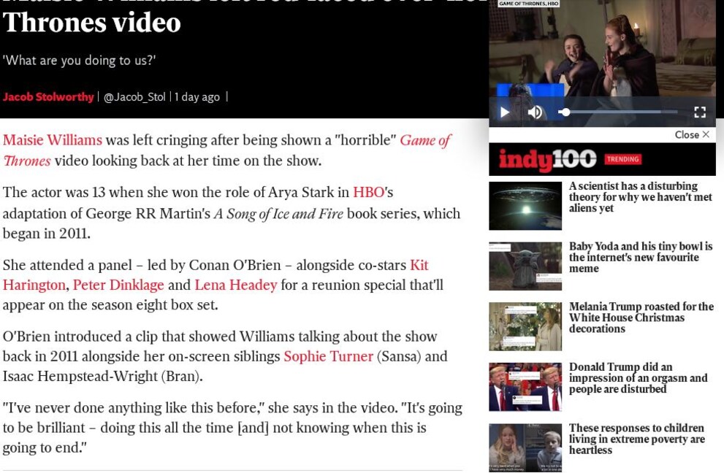This screenshot has height=473, width=724.
Task: Click the 'What are you doing to us?' subheading
Action: point(80,61)
